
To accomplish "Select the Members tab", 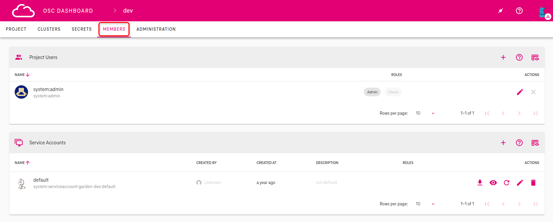I will [x=114, y=29].
